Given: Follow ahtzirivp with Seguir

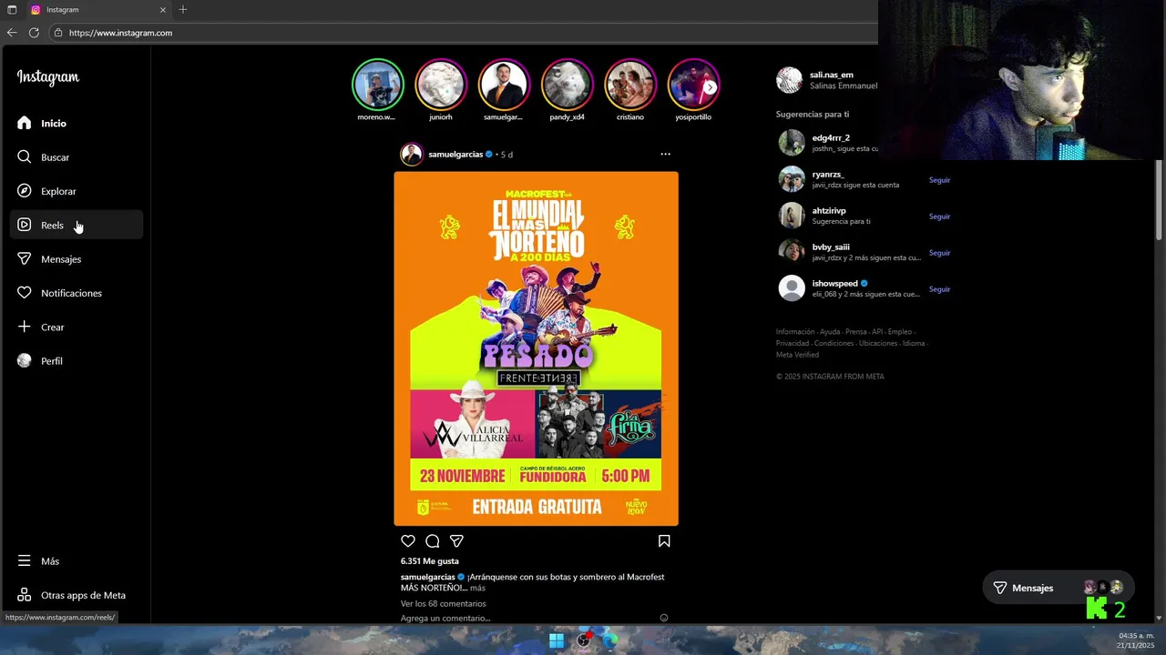Looking at the screenshot, I should tap(939, 217).
